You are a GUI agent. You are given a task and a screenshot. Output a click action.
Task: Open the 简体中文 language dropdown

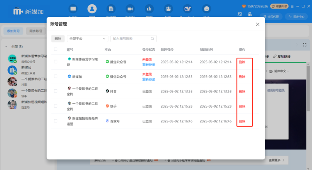pyautogui.click(x=281, y=71)
